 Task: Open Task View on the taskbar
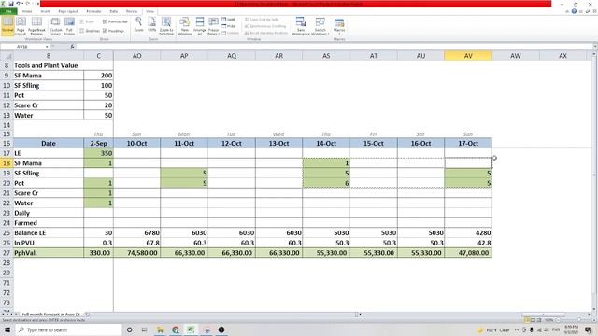click(145, 329)
